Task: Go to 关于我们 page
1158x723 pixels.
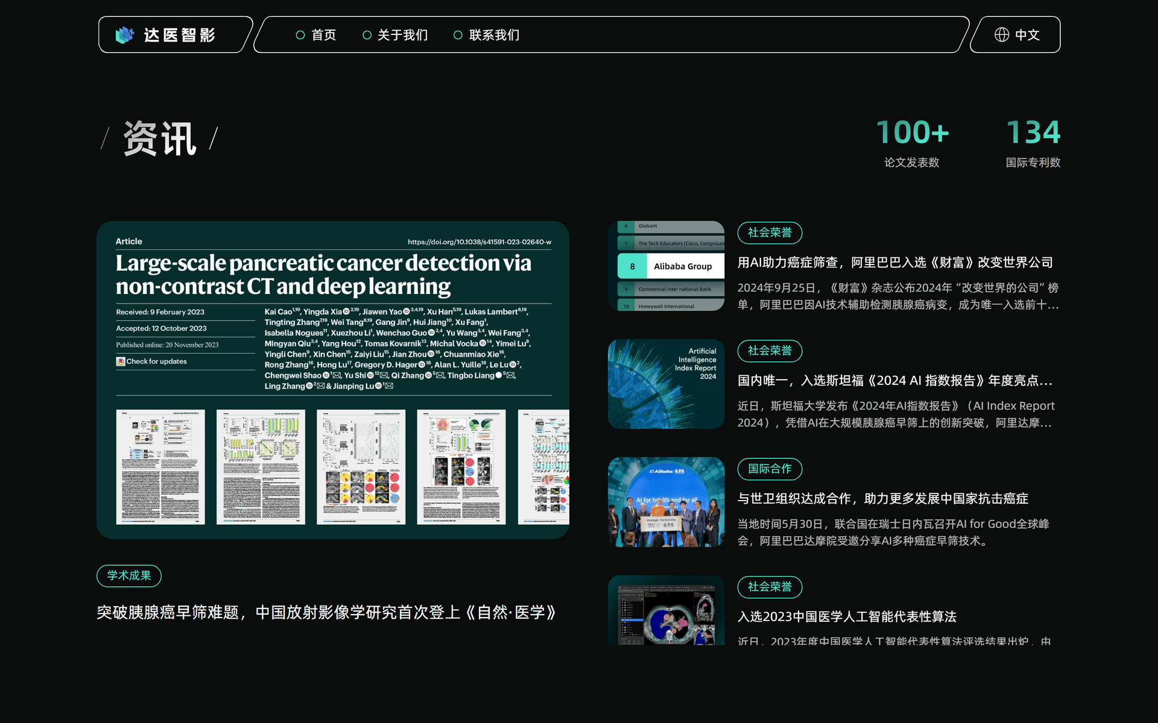Action: coord(403,35)
